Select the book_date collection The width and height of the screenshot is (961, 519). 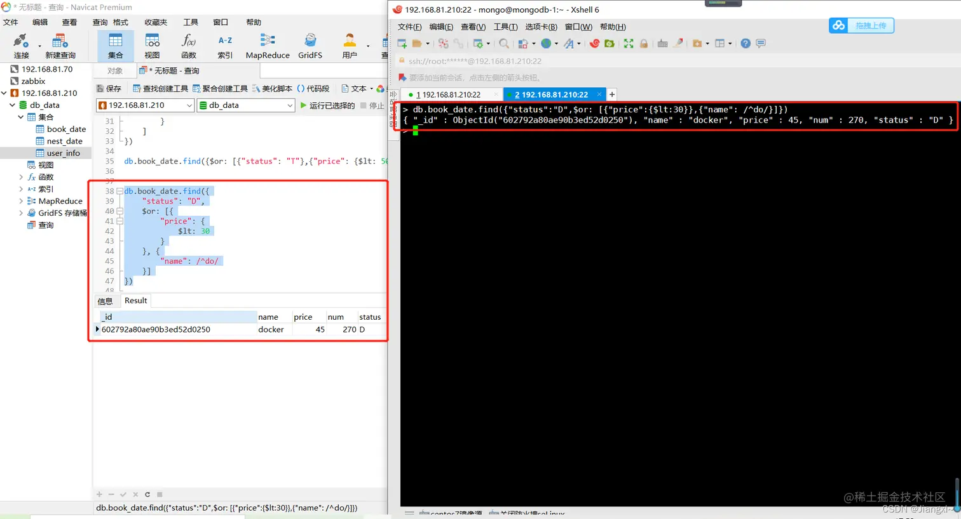click(61, 129)
